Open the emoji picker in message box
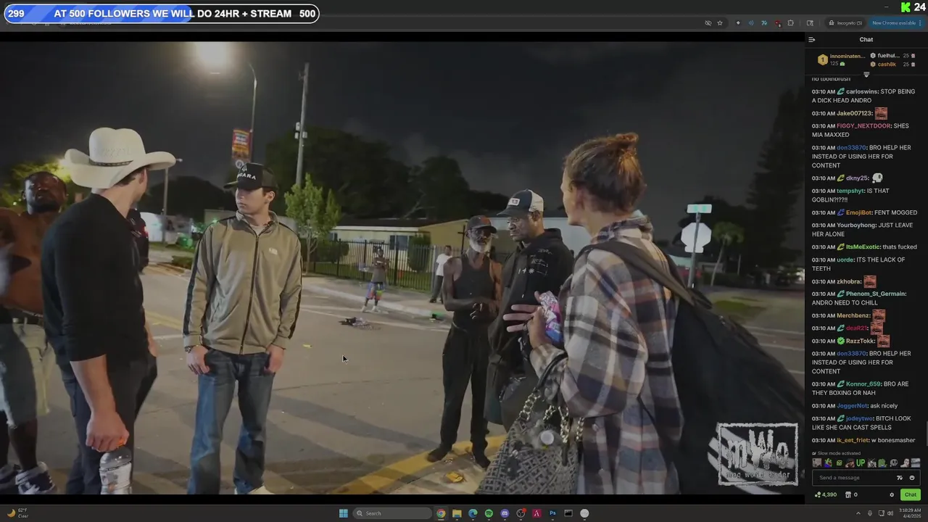Viewport: 928px width, 522px height. click(912, 478)
